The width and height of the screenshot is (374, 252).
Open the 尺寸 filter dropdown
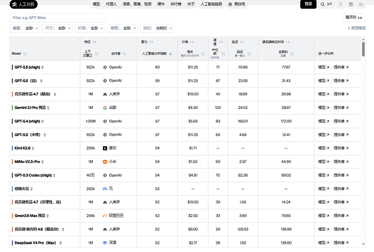tap(57, 28)
